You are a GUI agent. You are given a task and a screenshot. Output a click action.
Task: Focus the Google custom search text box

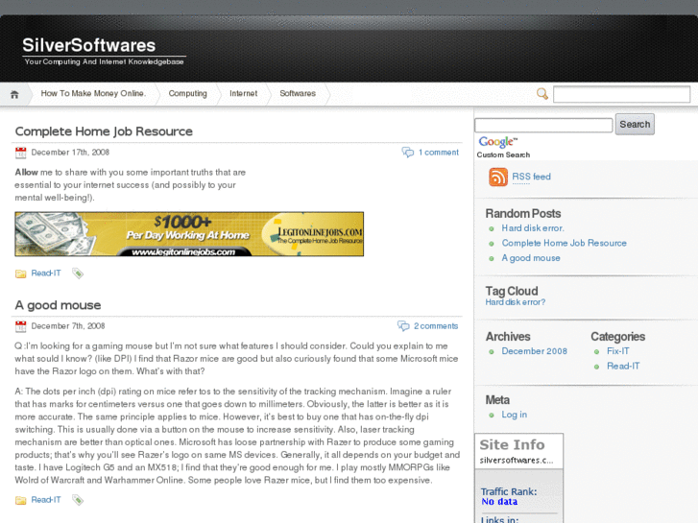543,125
